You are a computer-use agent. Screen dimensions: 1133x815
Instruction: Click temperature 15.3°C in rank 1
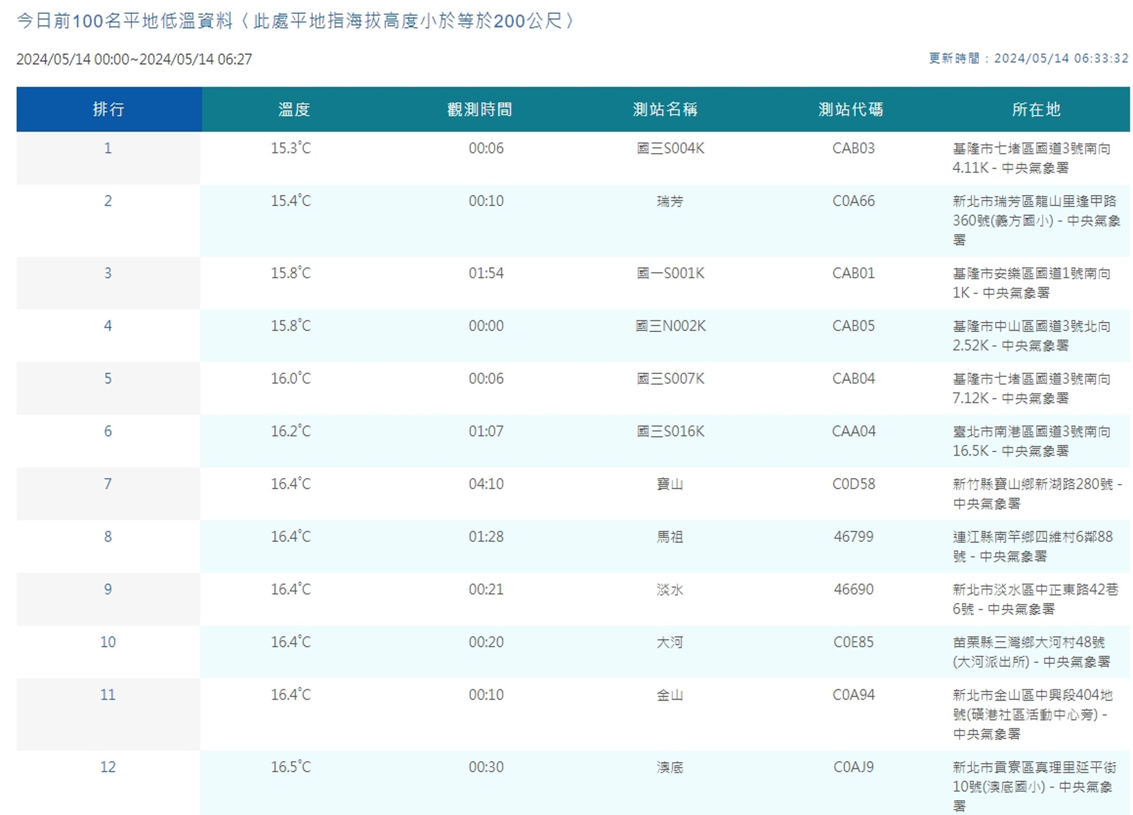coord(291,148)
